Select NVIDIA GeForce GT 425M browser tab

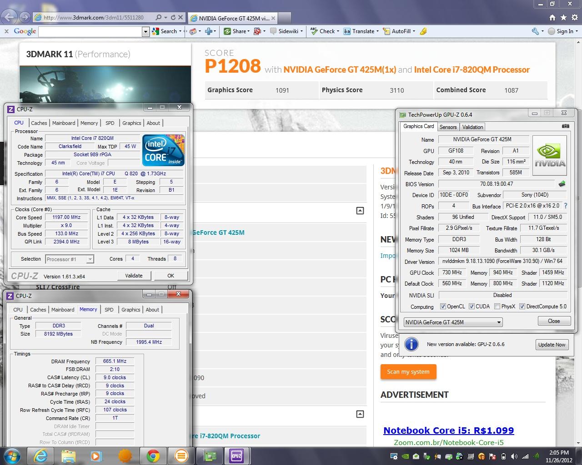[232, 18]
